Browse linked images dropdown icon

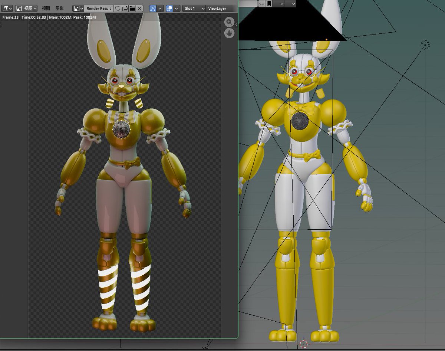pyautogui.click(x=78, y=8)
